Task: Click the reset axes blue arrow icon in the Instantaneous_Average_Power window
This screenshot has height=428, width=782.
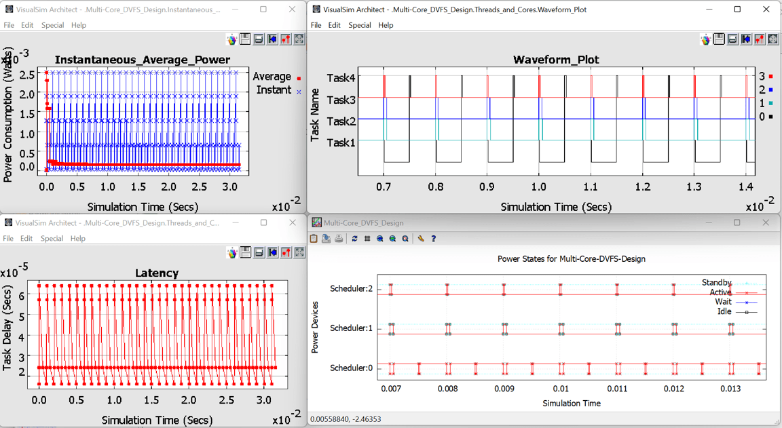Action: tap(272, 39)
